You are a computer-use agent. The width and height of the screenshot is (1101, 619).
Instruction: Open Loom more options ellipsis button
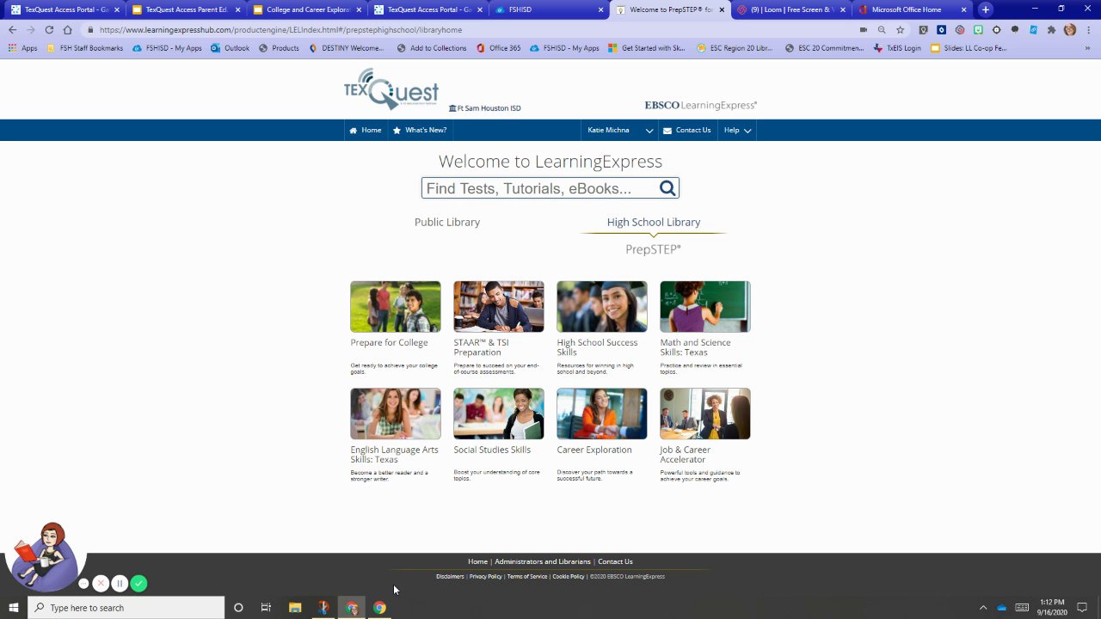pos(83,584)
